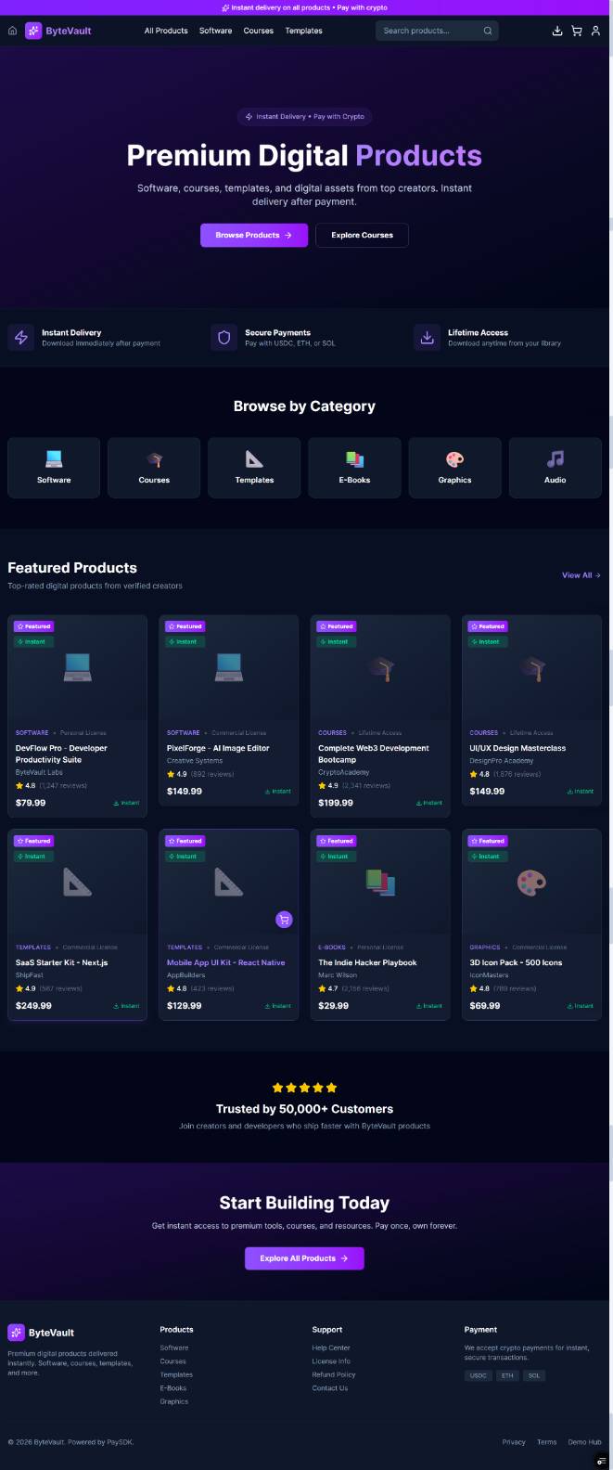Click Browse Products button

[254, 235]
